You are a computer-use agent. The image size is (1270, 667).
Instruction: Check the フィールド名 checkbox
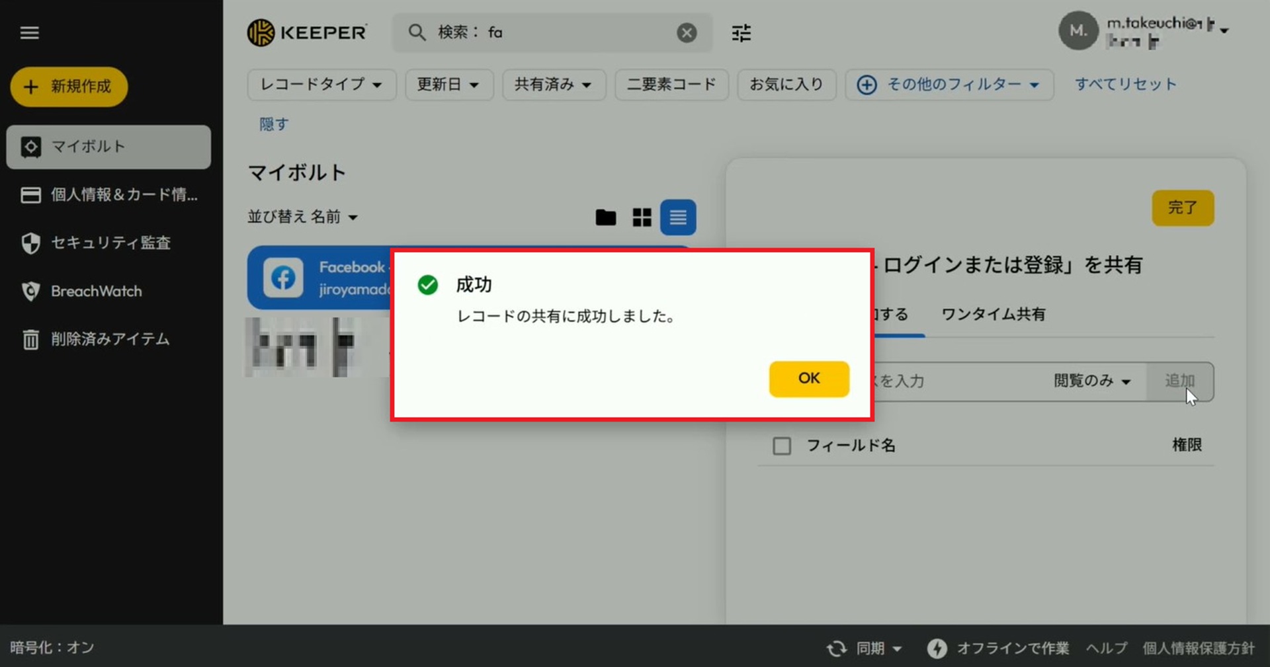point(782,446)
